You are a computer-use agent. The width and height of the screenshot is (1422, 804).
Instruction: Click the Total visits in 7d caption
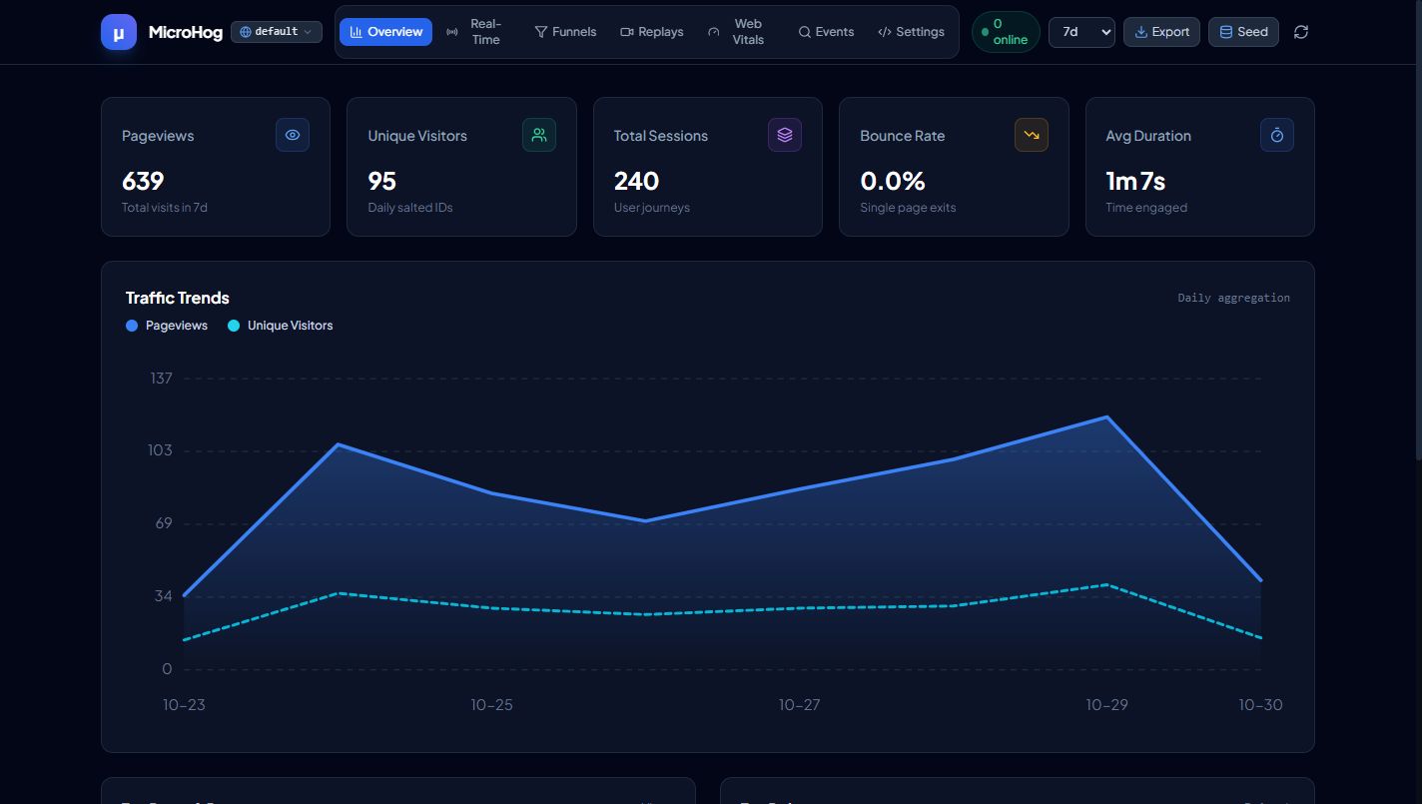click(x=165, y=208)
